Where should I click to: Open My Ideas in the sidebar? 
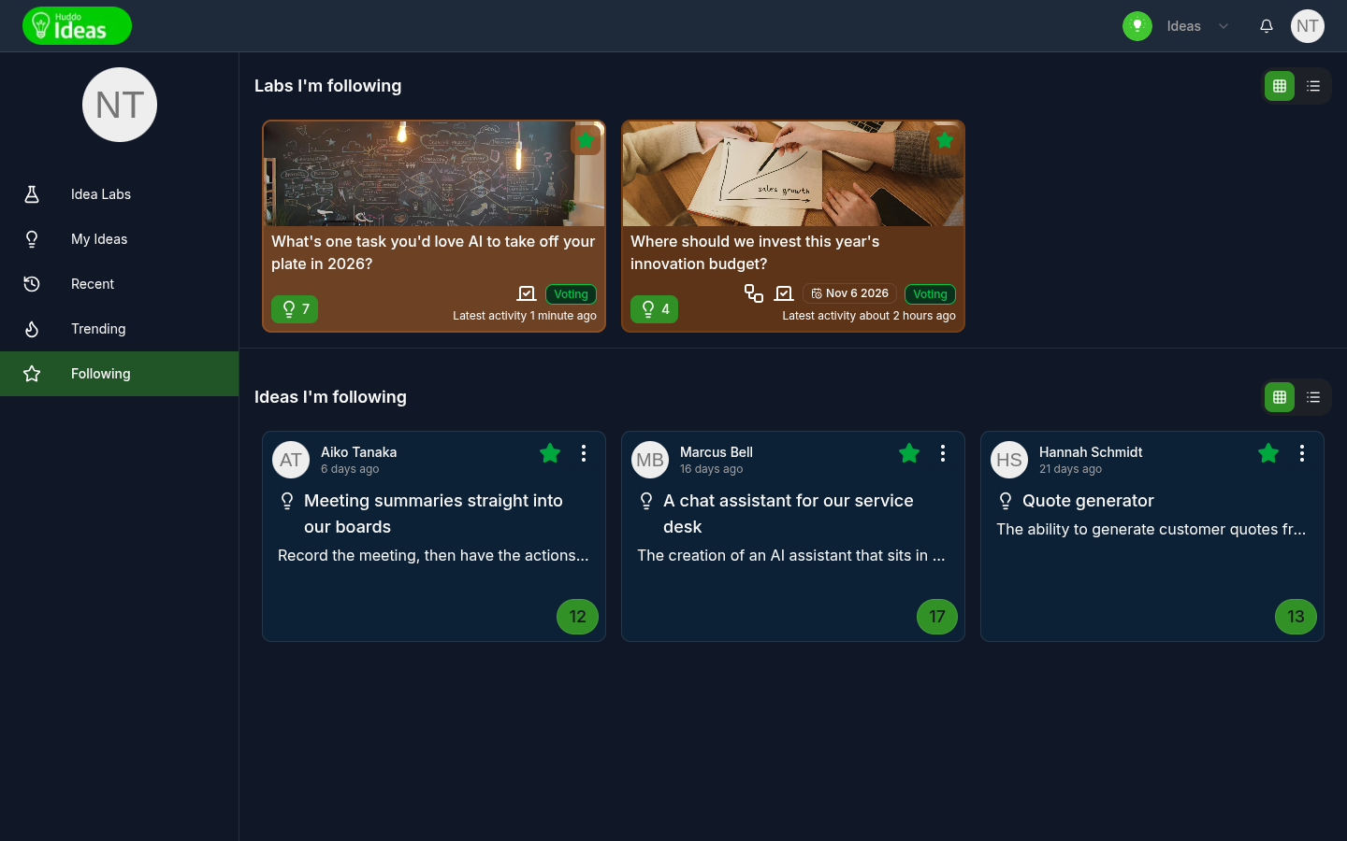[120, 239]
